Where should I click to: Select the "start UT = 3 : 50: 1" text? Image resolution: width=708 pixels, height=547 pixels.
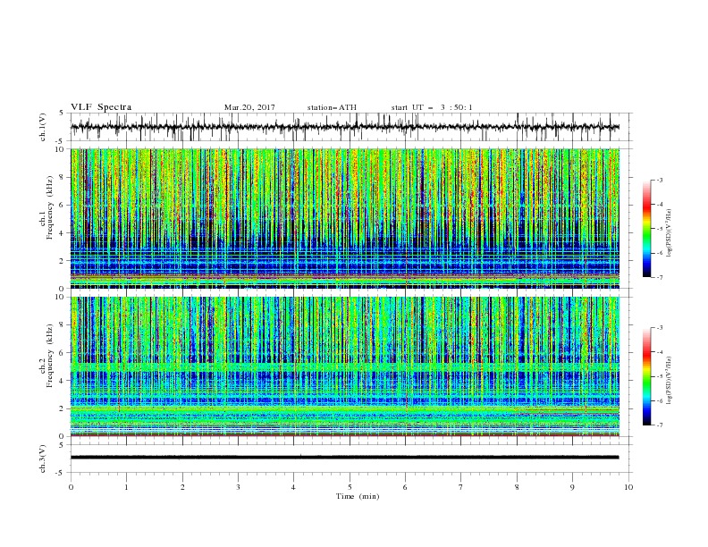pos(432,107)
